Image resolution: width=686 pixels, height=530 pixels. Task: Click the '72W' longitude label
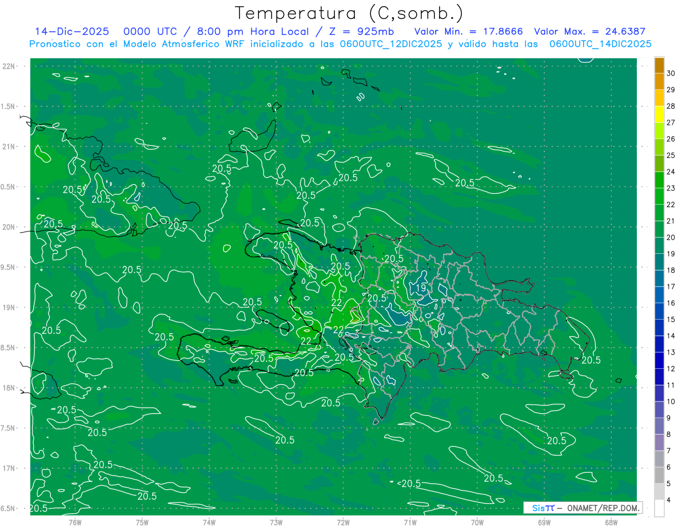pos(343,522)
